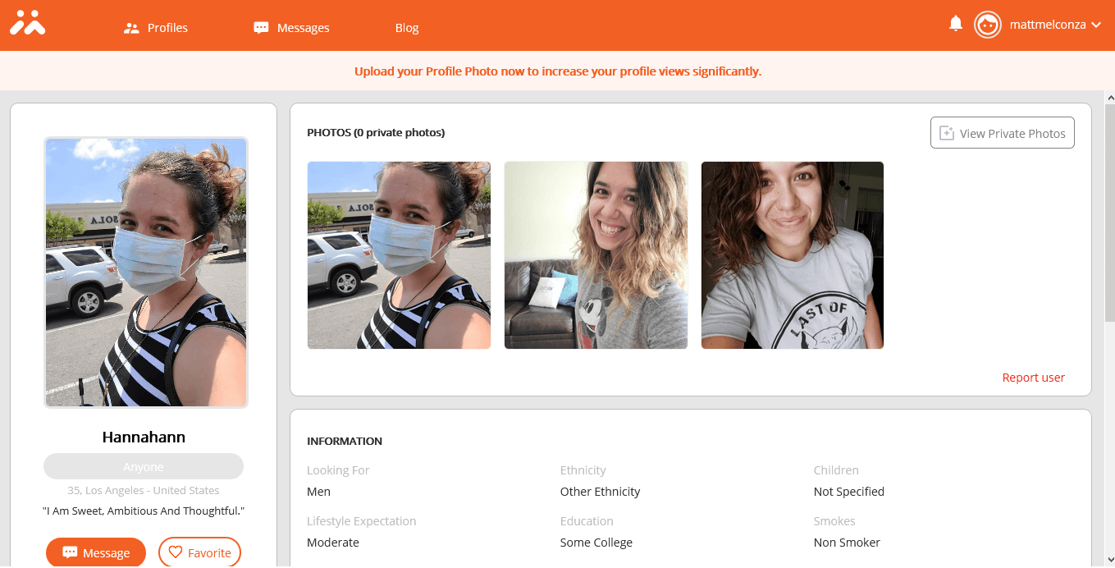Click the View Private Photos button
Image resolution: width=1115 pixels, height=568 pixels.
pos(1003,133)
